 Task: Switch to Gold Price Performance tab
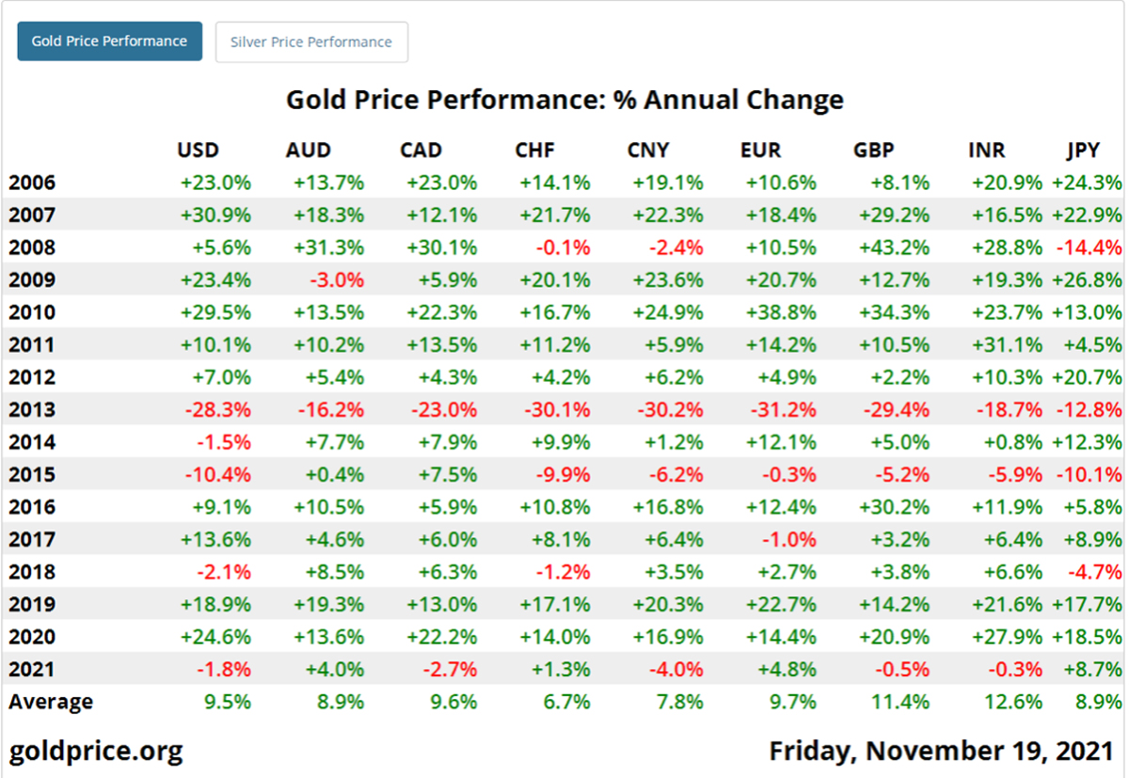(109, 41)
